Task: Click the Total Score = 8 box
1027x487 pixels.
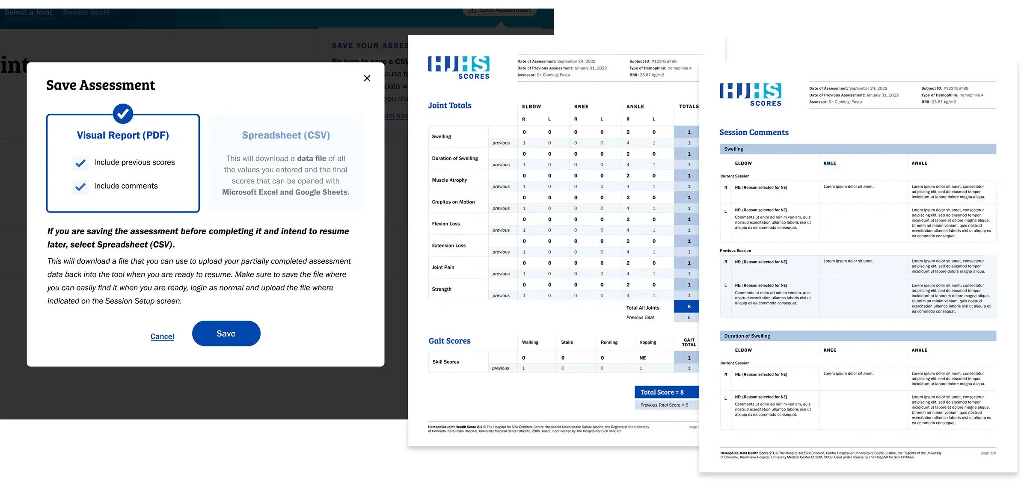Action: pyautogui.click(x=666, y=392)
